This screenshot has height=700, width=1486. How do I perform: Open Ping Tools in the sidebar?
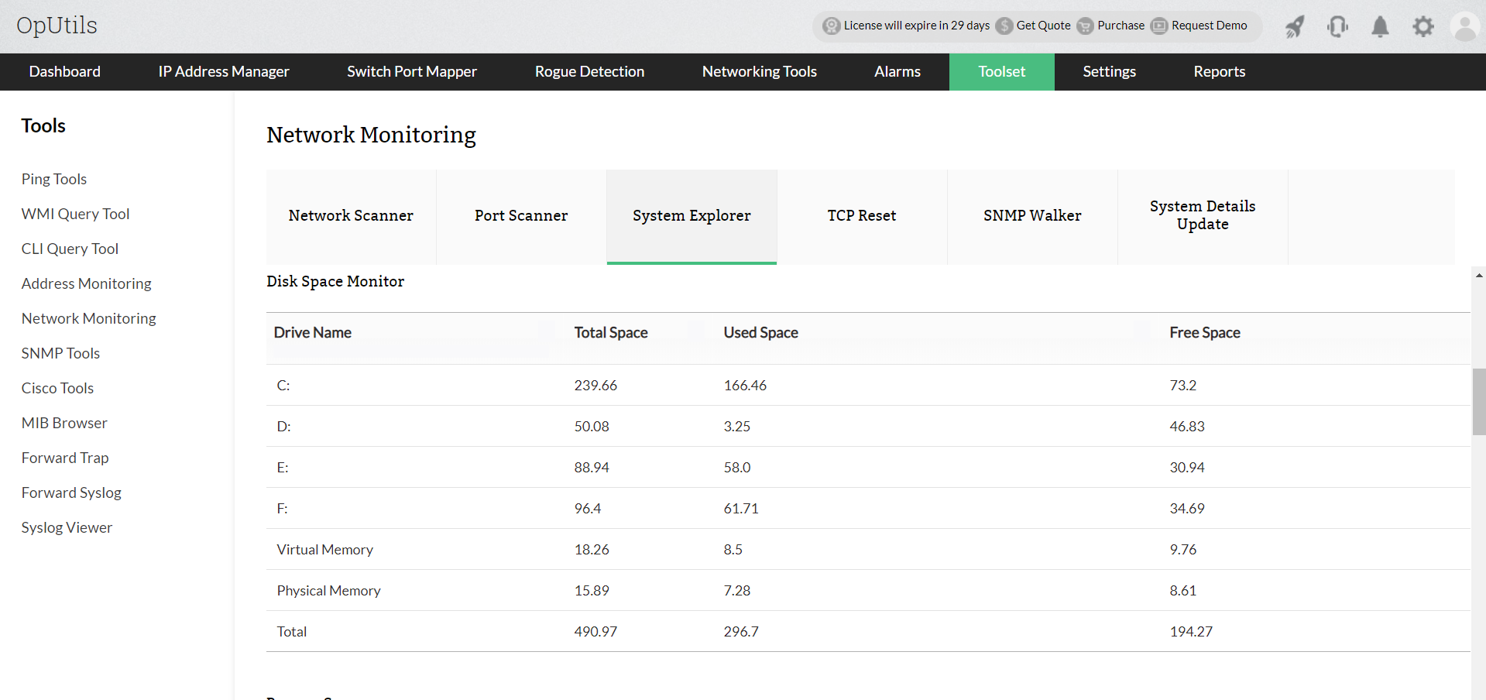click(x=54, y=179)
